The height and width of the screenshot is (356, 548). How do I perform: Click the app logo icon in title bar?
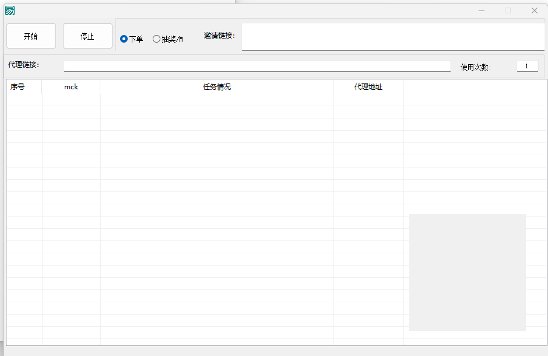coord(10,11)
